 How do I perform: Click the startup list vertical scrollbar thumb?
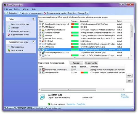click(x=131, y=31)
